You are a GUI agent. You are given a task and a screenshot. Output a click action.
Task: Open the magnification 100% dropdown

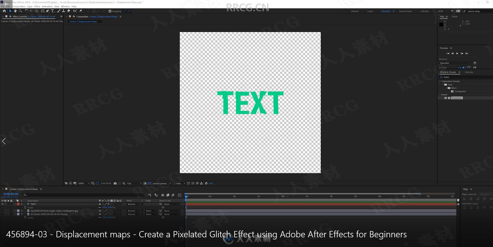[x=84, y=183]
